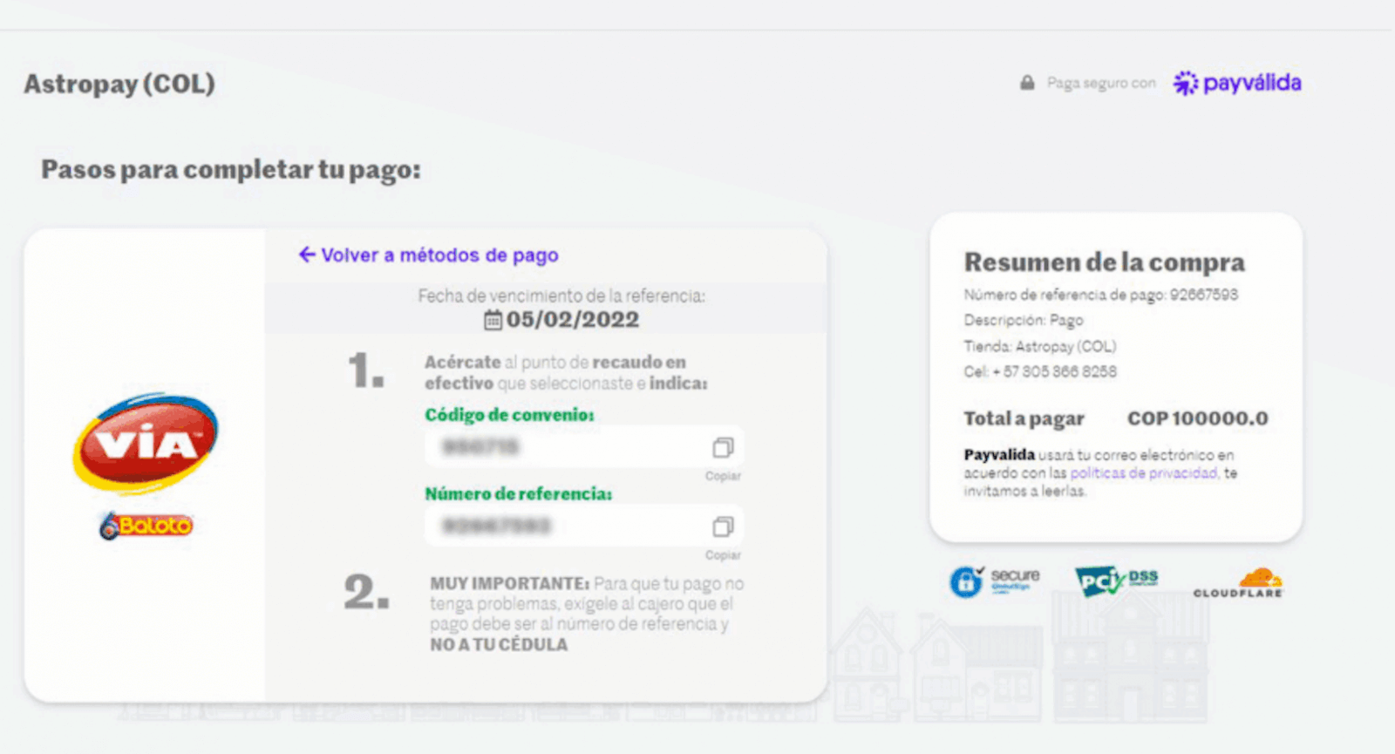Select the expiry date 05/02/2022 text

[x=573, y=320]
